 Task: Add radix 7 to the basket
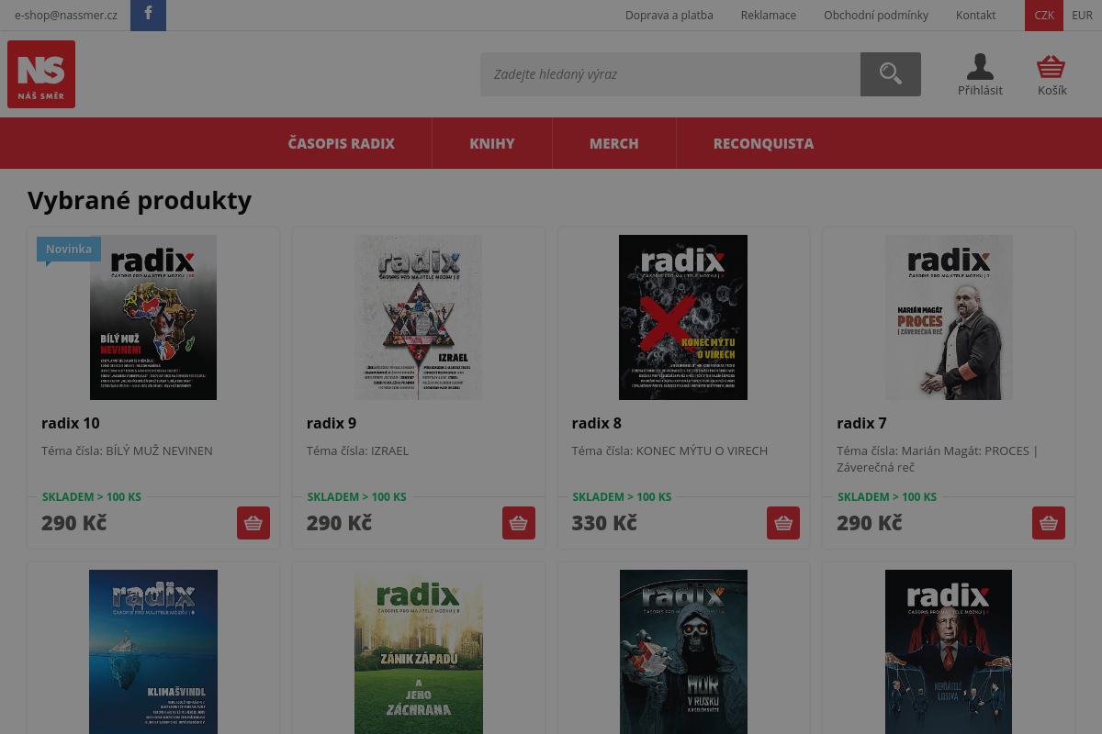(x=1049, y=523)
